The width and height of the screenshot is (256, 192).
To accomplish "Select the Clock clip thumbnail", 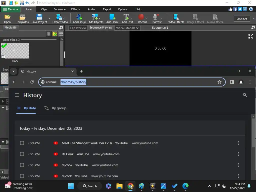I will click(x=15, y=50).
